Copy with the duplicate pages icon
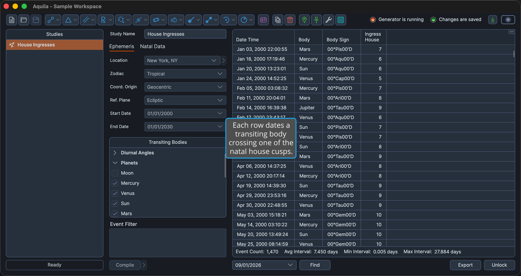 pos(278,20)
